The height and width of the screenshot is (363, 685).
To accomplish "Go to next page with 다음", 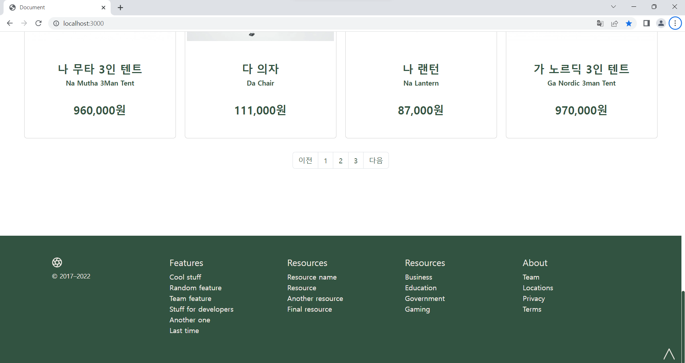I will tap(376, 160).
